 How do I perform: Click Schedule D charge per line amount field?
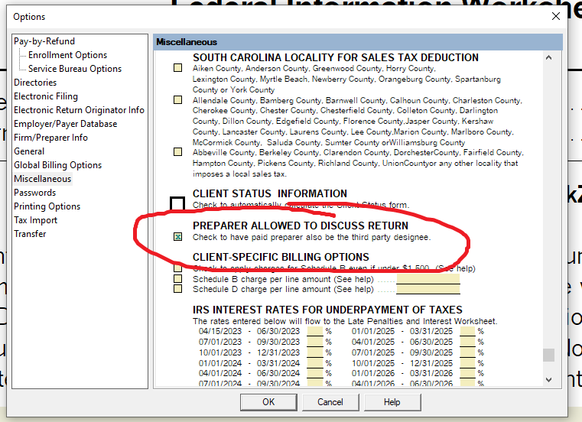pos(428,289)
